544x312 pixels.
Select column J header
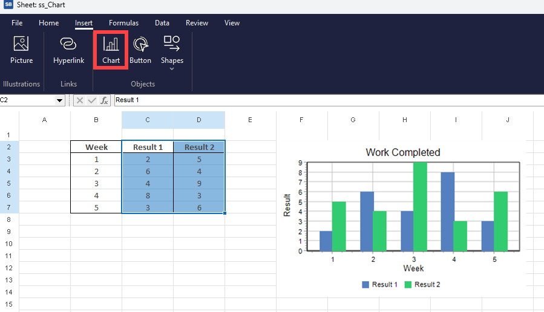click(508, 120)
